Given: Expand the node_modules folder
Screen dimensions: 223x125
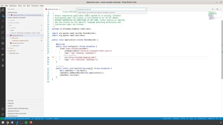Looking at the screenshot, I should 15,23.
